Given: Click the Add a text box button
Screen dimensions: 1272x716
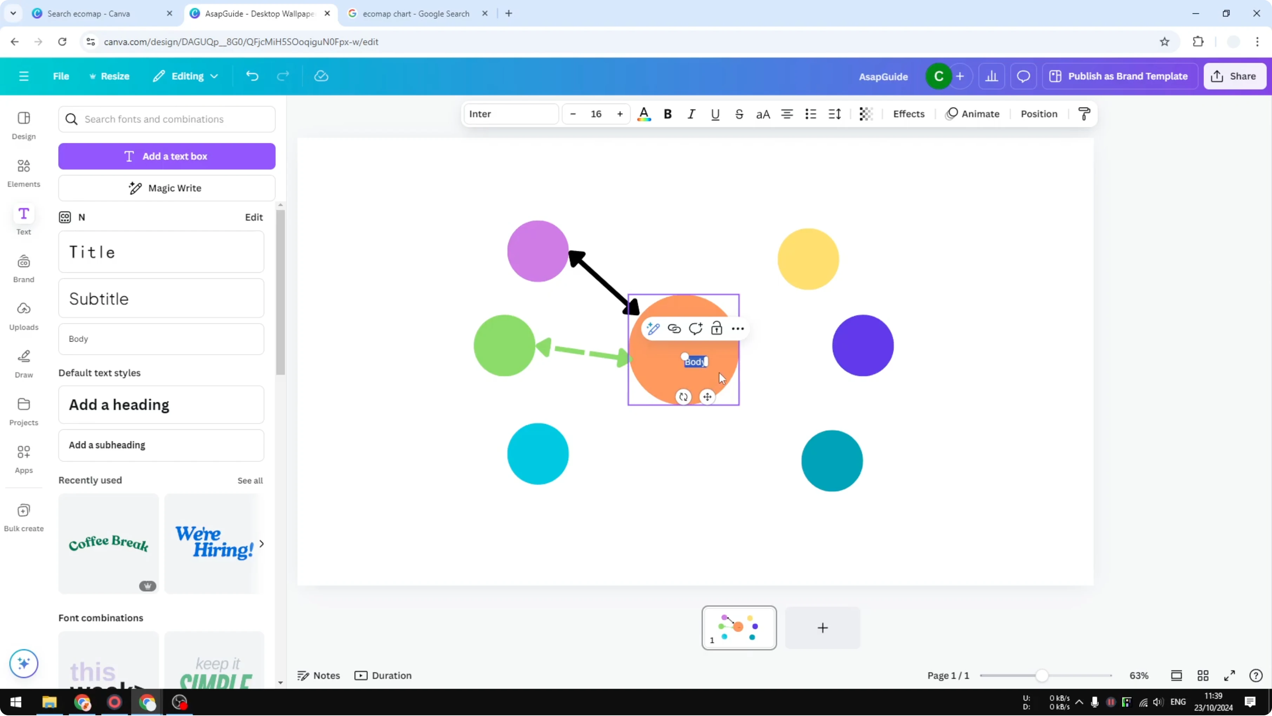Looking at the screenshot, I should pyautogui.click(x=167, y=156).
